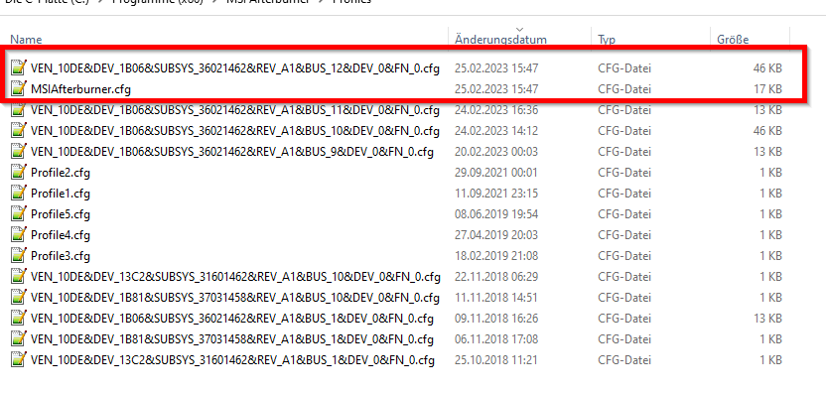This screenshot has height=394, width=826.
Task: Select DEV_13C2 file name with BUS_10
Action: coord(235,277)
